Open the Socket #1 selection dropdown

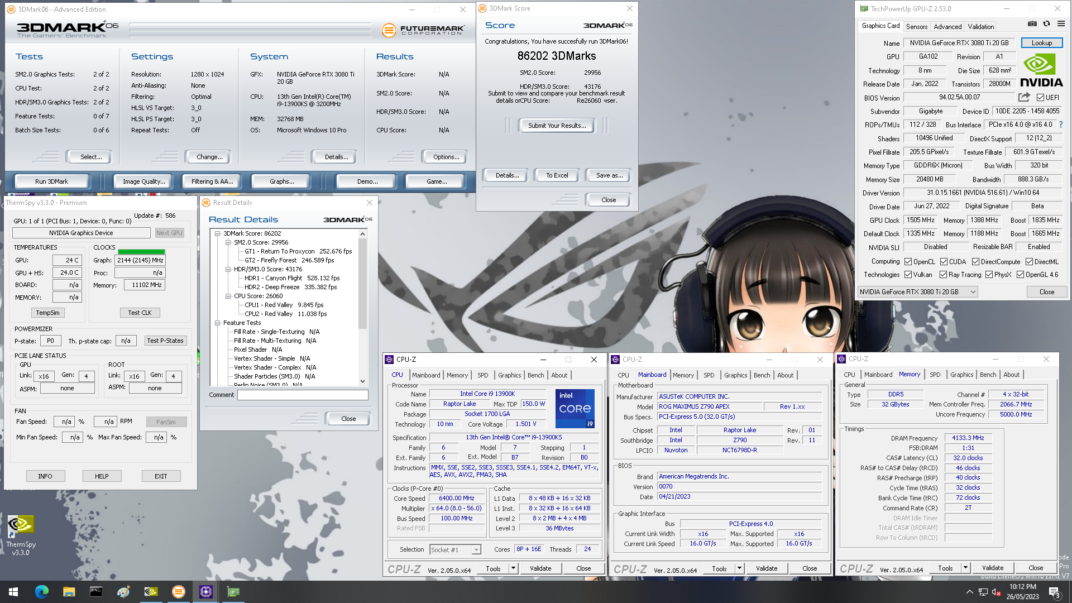click(x=455, y=550)
